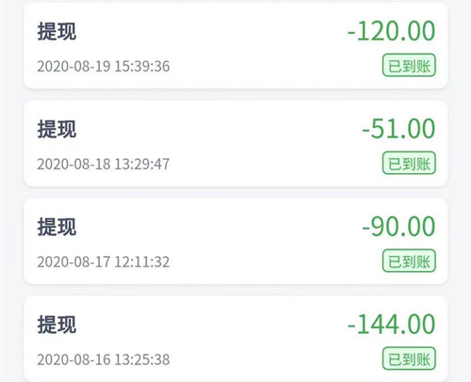471x382 pixels.
Task: Tap the 已到账 badge under -90.00
Action: point(409,261)
